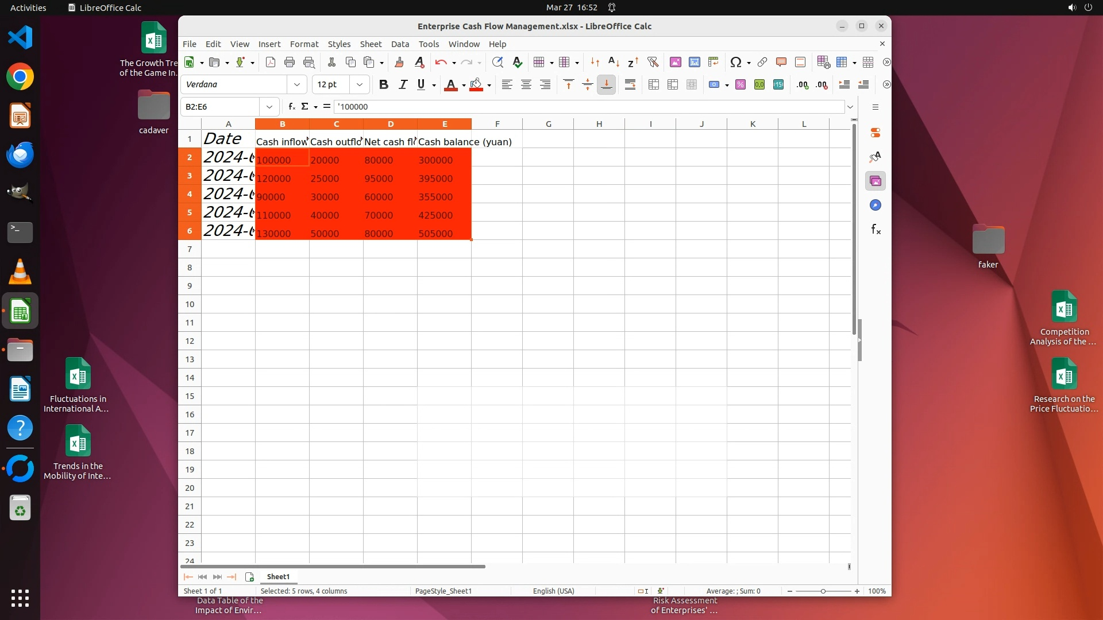Click the zoom slider handle

[x=823, y=591]
